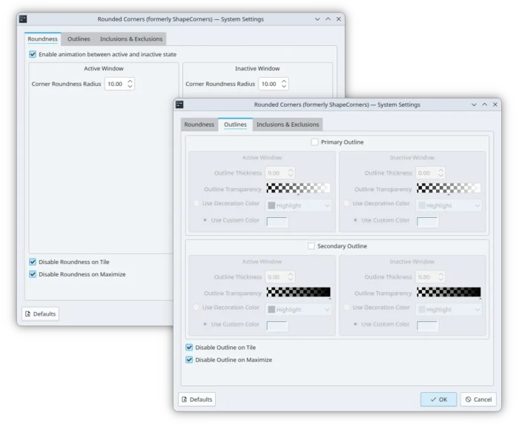This screenshot has height=424, width=519.
Task: Adjust Primary Active Outline Transparency slider
Action: 298,188
